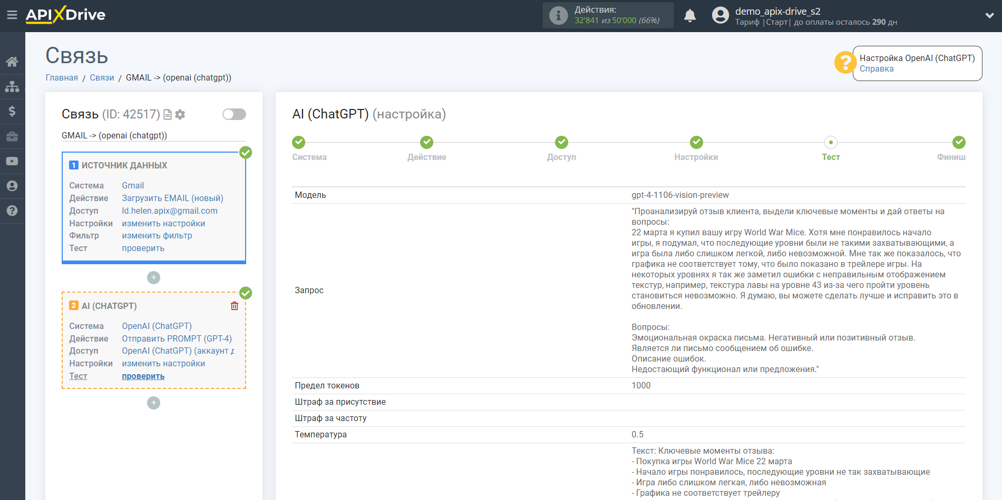This screenshot has height=500, width=1002.
Task: Open the briefcase sidebar icon
Action: click(x=12, y=136)
